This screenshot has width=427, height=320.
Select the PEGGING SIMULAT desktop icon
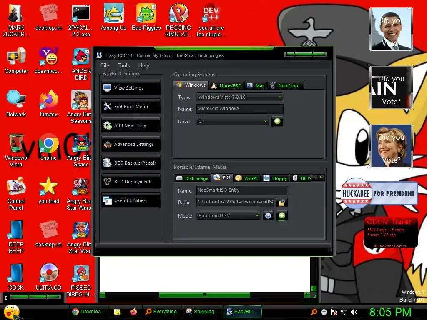[178, 20]
